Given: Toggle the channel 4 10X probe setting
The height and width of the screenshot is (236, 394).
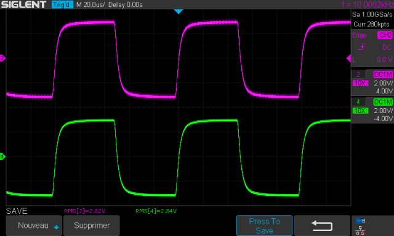Looking at the screenshot, I should coord(360,111).
